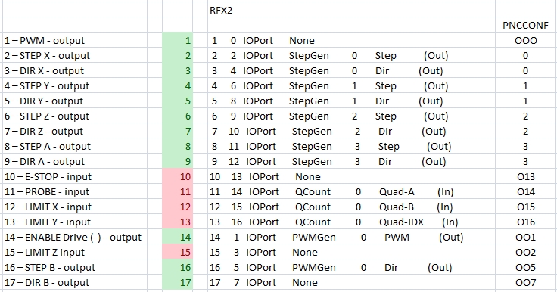Viewport: 557px width, 292px height.
Task: Click the PNCCONF column header cell
Action: [526, 25]
